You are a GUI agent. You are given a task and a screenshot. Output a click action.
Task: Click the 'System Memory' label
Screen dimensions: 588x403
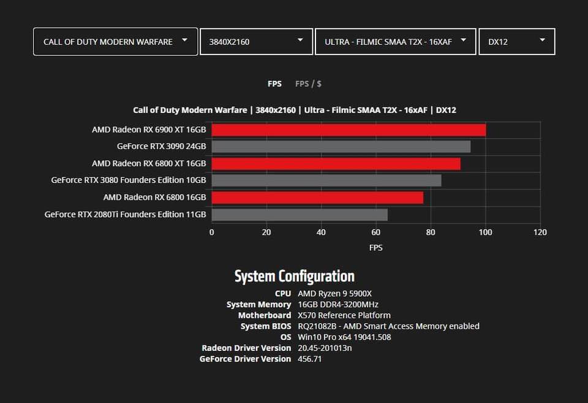tap(258, 304)
